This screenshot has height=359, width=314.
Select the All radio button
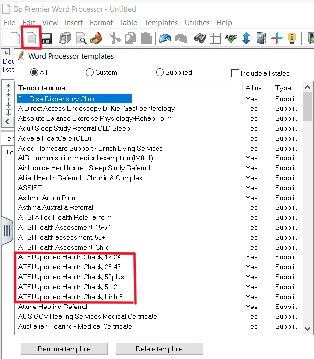(x=34, y=73)
